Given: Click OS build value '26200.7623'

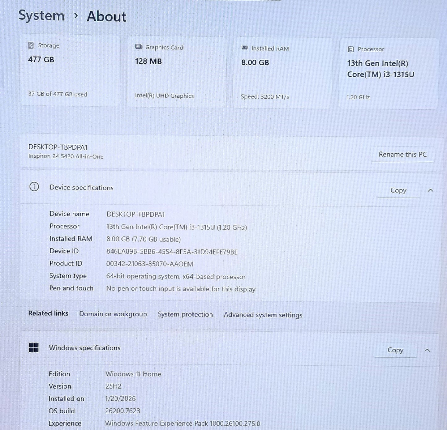Looking at the screenshot, I should click(122, 411).
